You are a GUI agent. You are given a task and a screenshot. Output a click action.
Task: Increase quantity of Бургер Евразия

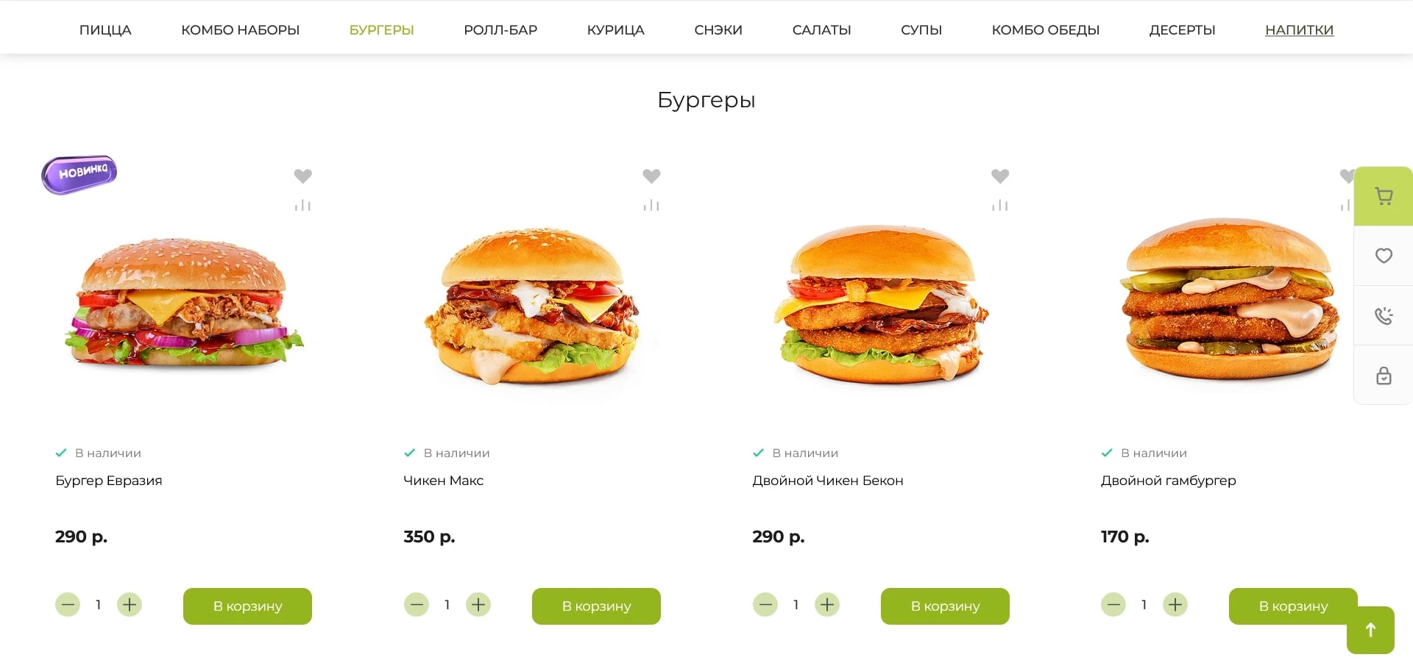pos(130,605)
